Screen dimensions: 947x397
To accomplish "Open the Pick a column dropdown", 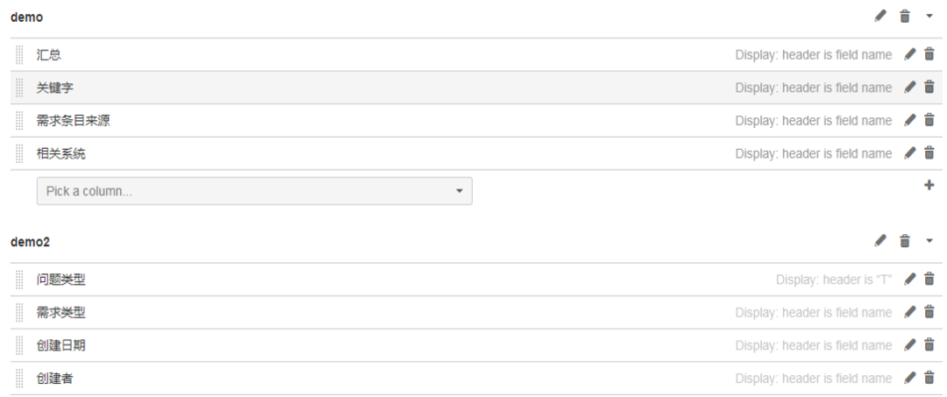I will (254, 191).
